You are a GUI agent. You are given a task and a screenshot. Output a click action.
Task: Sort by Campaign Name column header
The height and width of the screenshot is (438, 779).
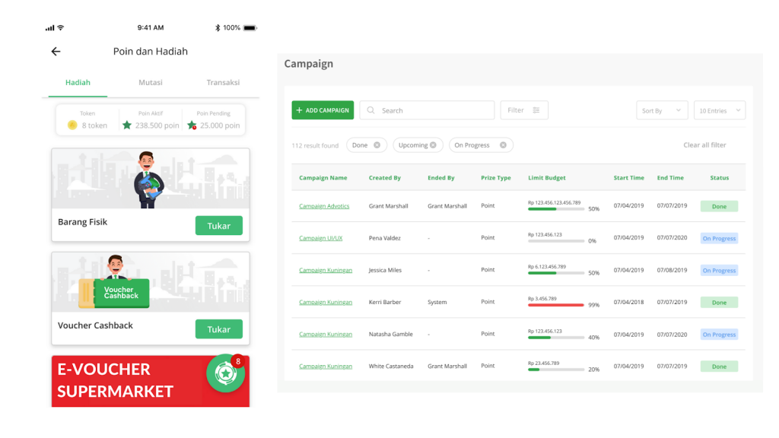pyautogui.click(x=323, y=178)
